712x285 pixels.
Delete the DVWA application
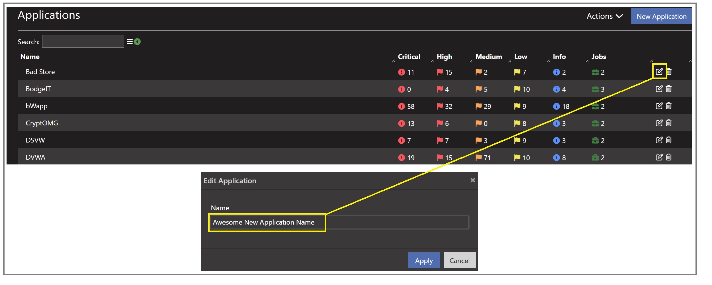click(669, 157)
